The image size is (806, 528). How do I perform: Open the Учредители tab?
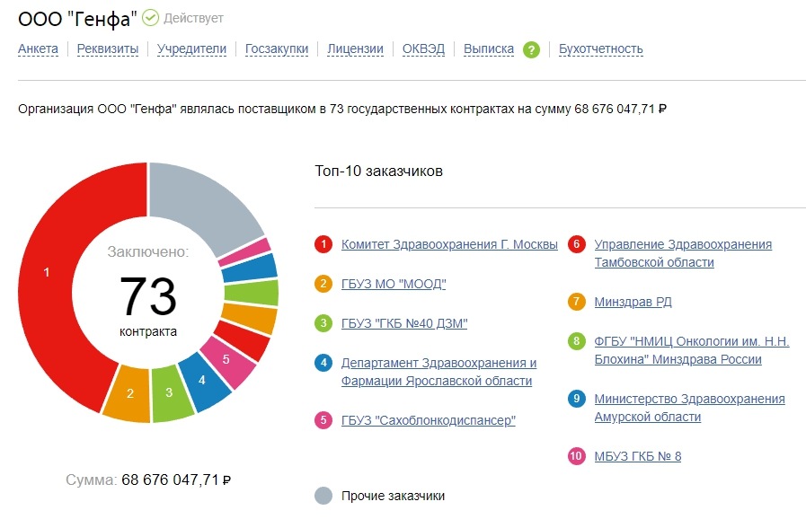tap(191, 48)
